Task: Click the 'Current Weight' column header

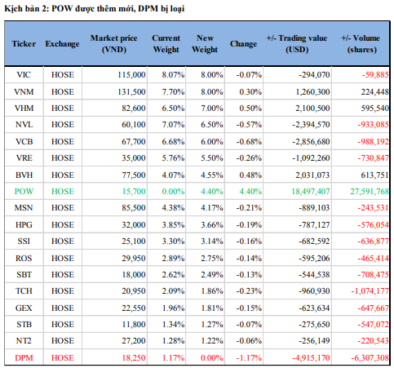Action: point(166,44)
